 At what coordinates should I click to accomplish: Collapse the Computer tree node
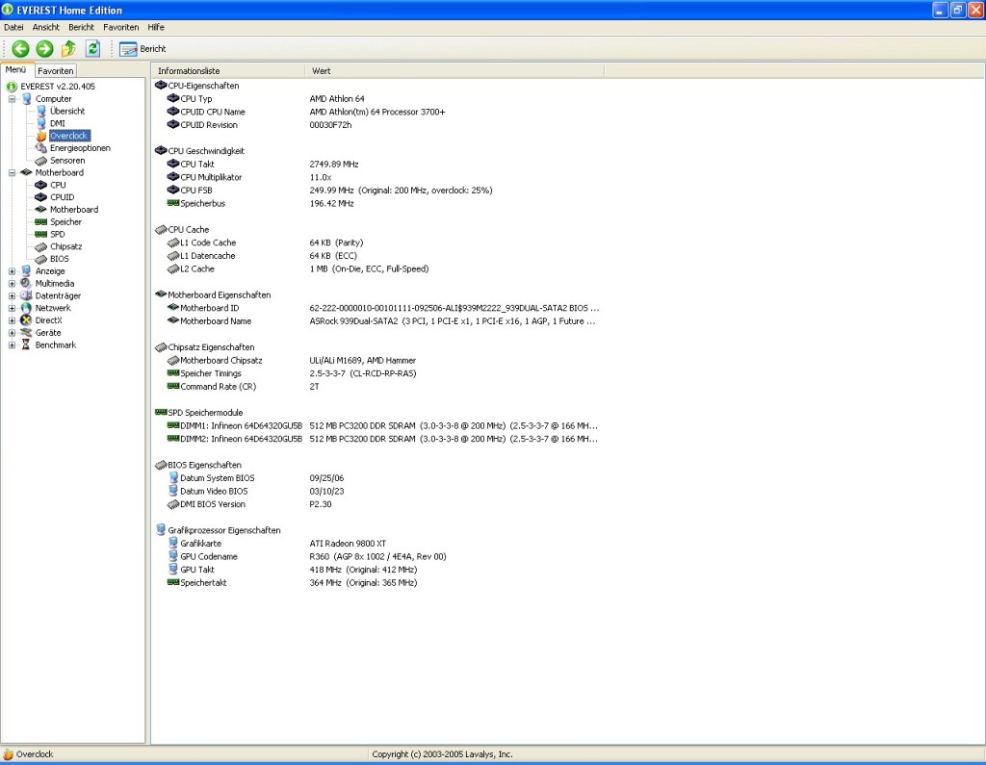click(12, 99)
